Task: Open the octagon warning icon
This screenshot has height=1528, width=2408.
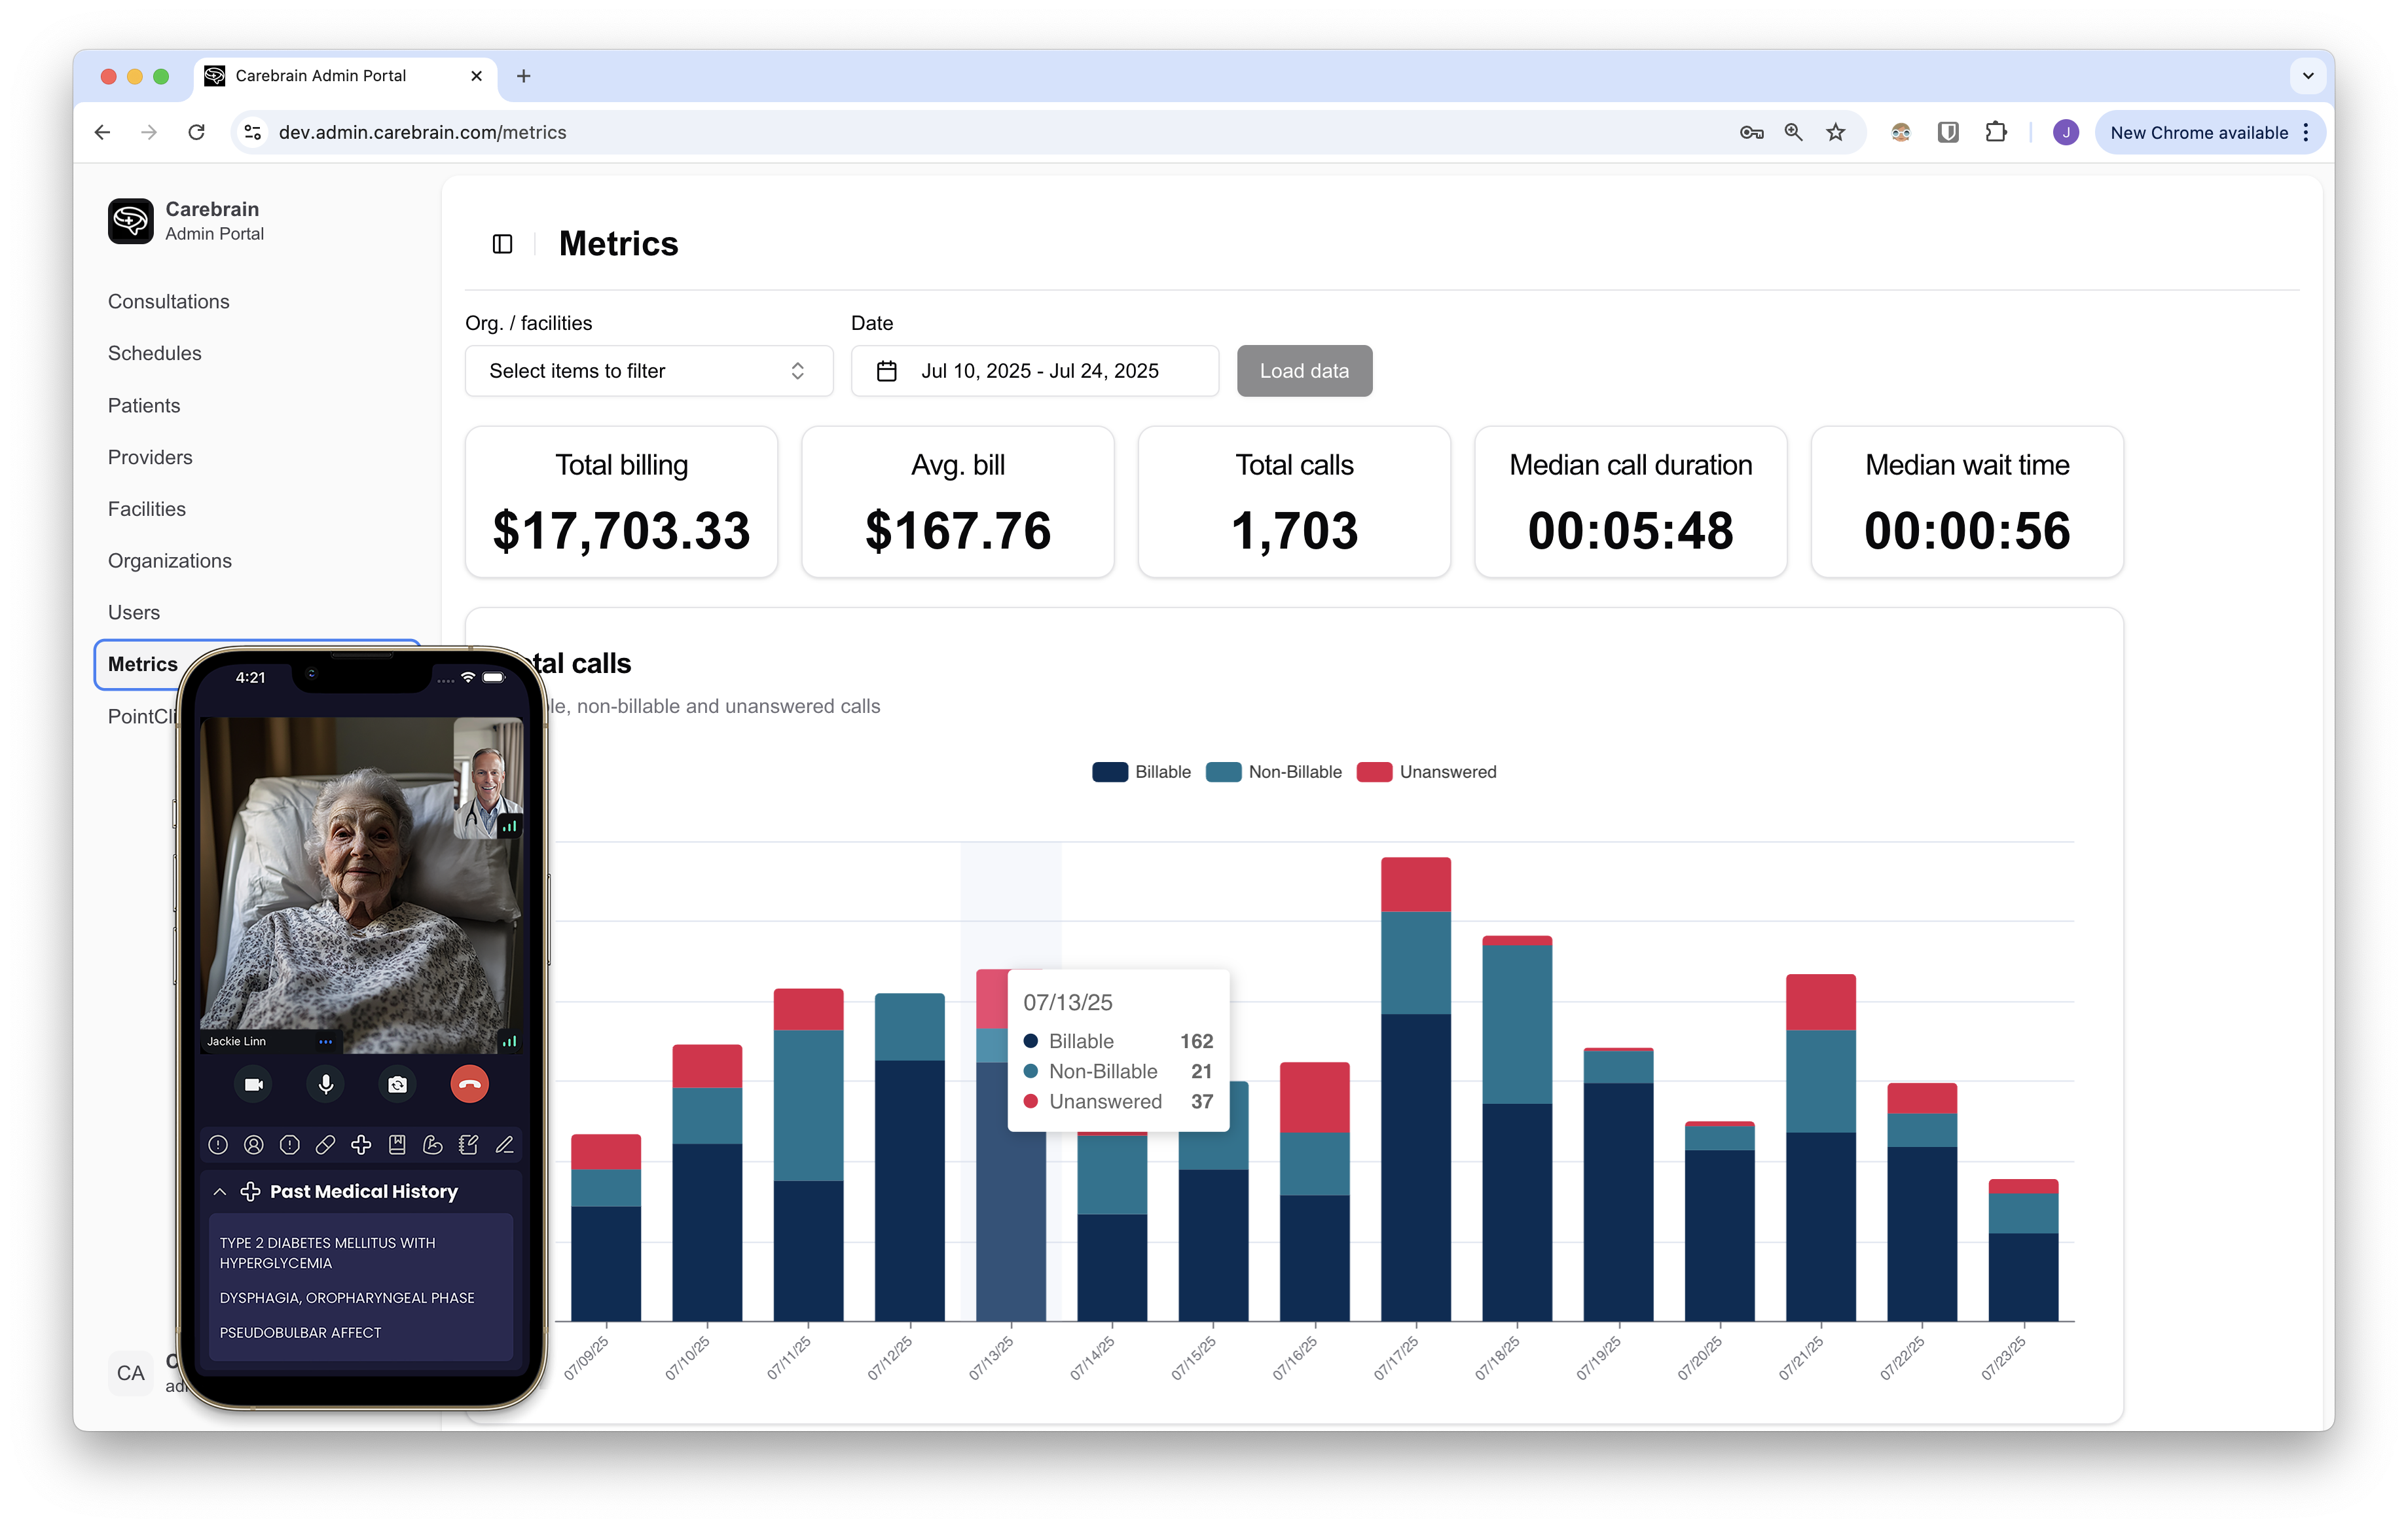Action: tap(290, 1145)
